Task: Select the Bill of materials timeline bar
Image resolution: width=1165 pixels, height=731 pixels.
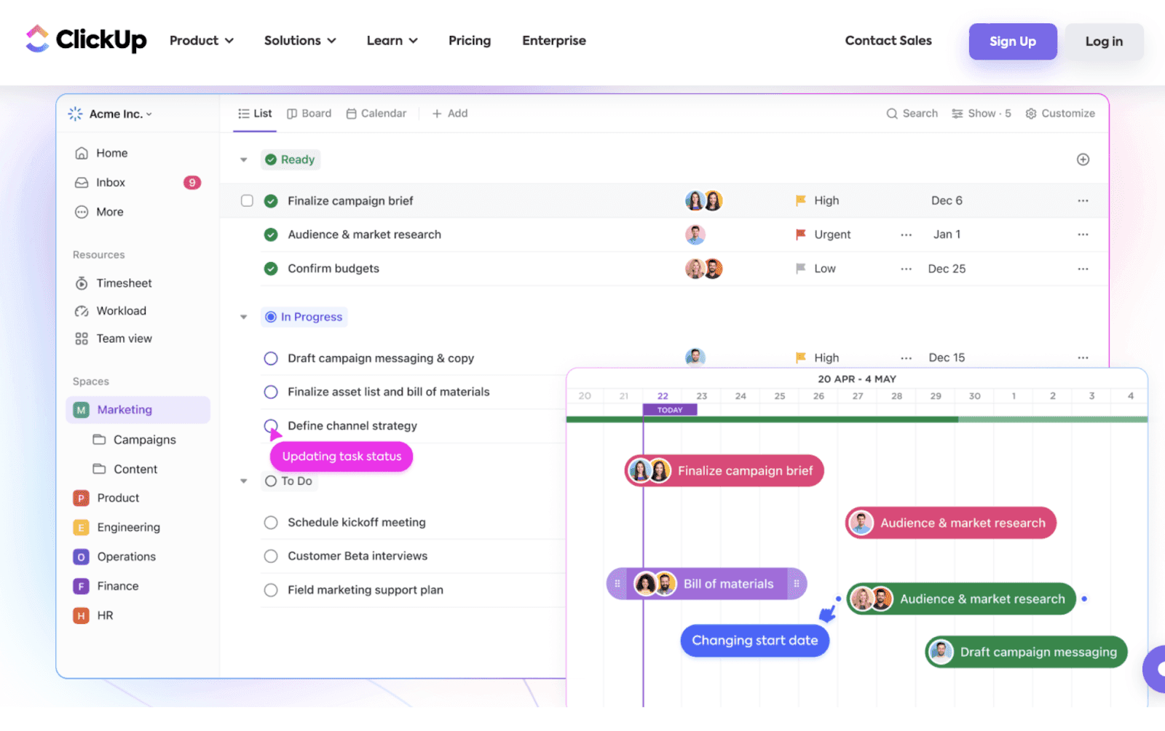Action: 707,584
